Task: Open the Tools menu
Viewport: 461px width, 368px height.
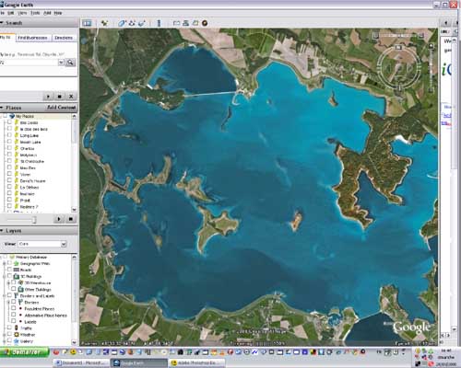Action: (35, 13)
